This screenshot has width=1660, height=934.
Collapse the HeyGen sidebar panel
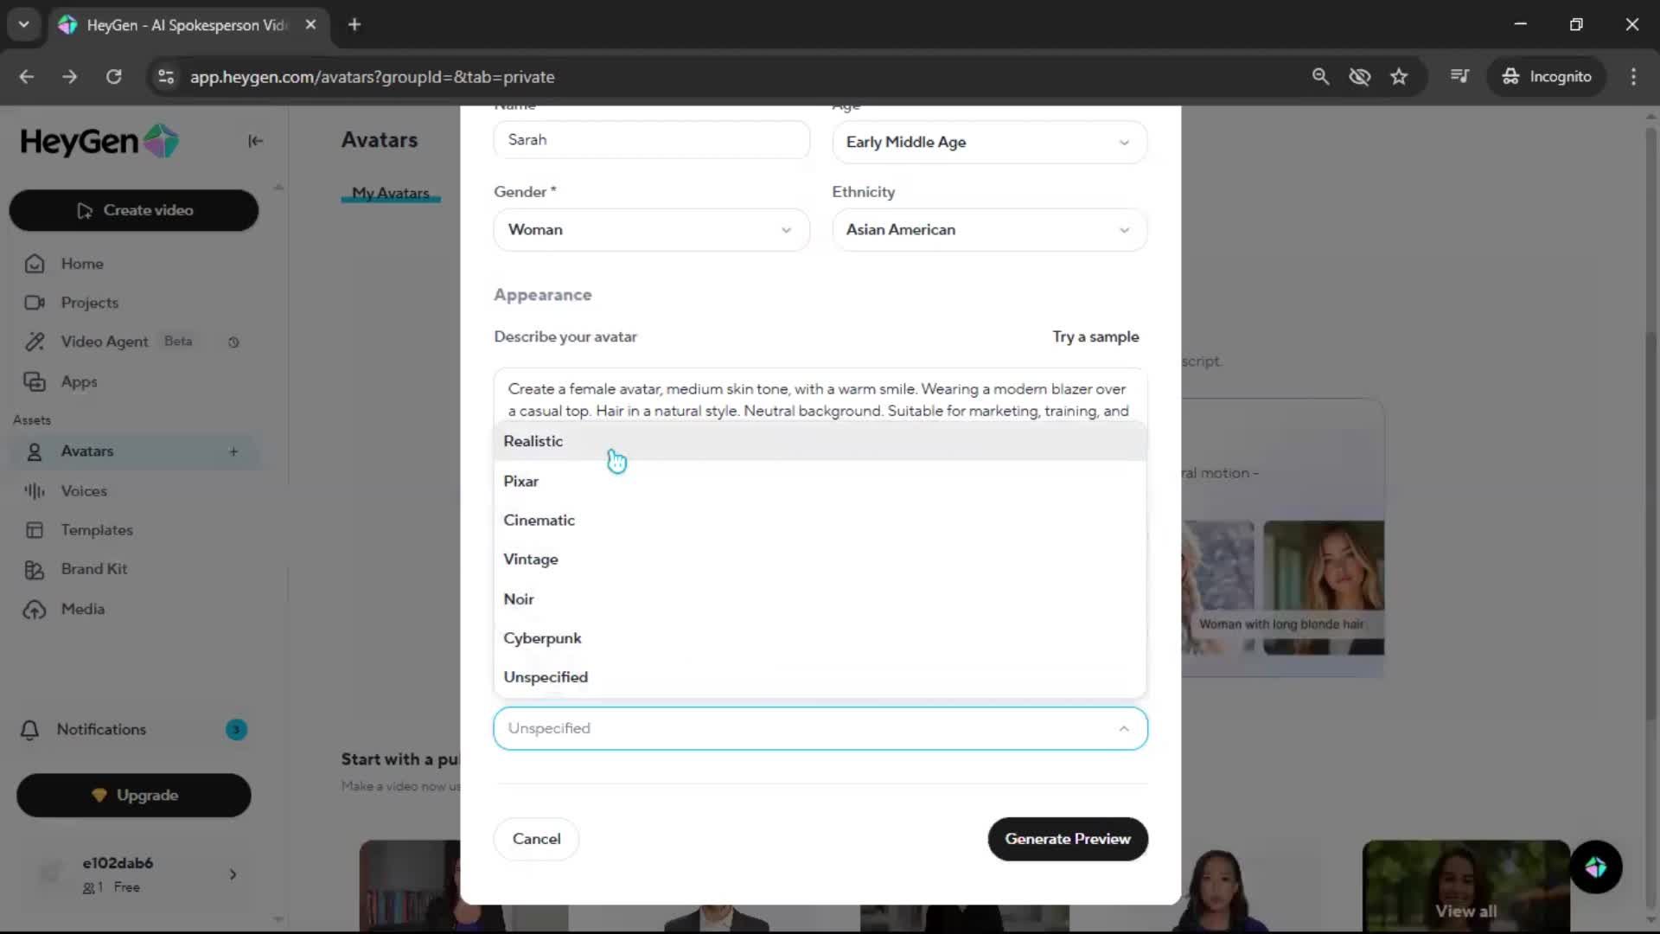[x=255, y=141]
